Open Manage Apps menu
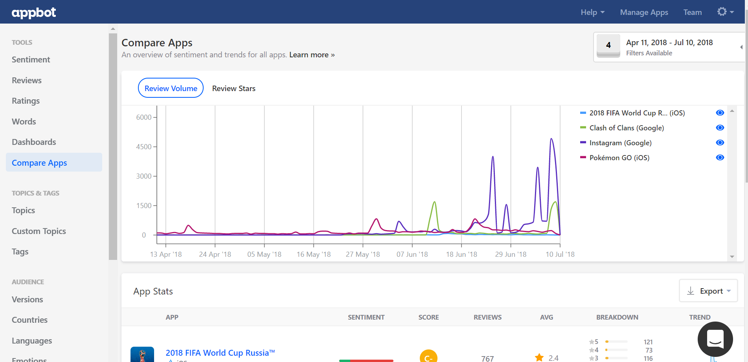This screenshot has height=362, width=748. tap(644, 12)
